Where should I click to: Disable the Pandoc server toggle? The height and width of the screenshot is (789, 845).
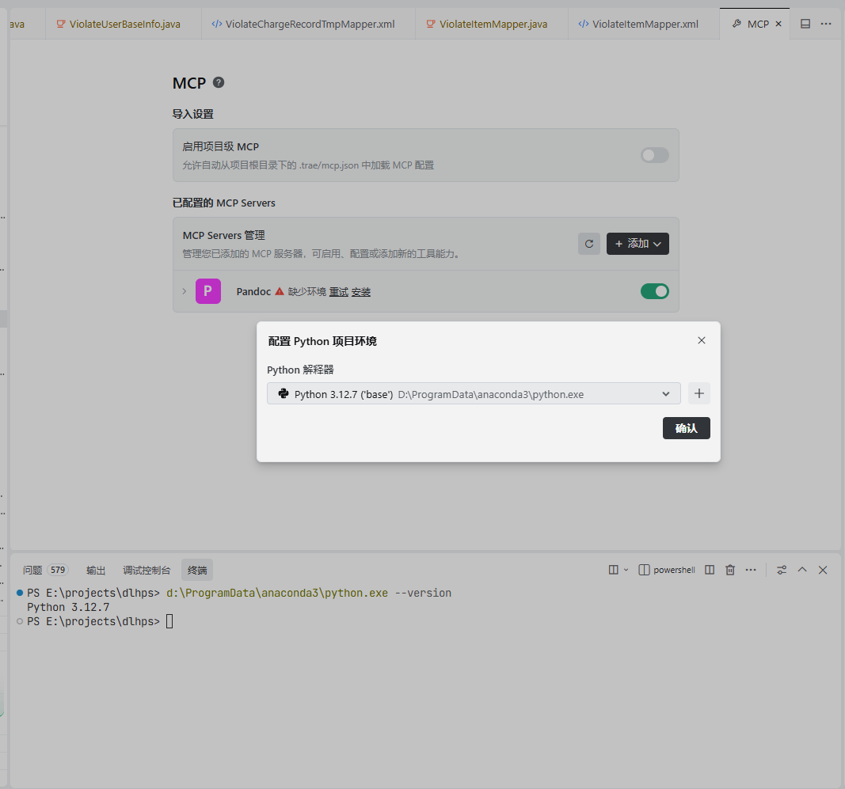click(655, 291)
